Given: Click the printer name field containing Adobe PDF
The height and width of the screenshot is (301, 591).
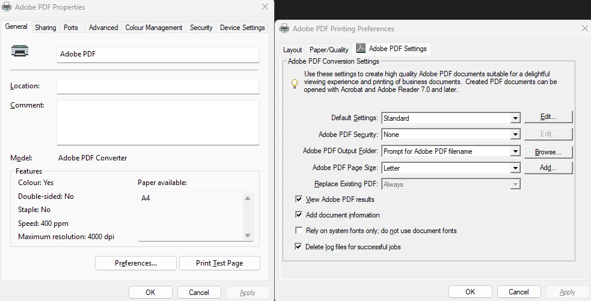Looking at the screenshot, I should [x=158, y=55].
